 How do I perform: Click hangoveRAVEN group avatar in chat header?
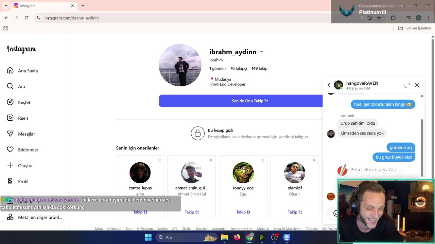338,85
